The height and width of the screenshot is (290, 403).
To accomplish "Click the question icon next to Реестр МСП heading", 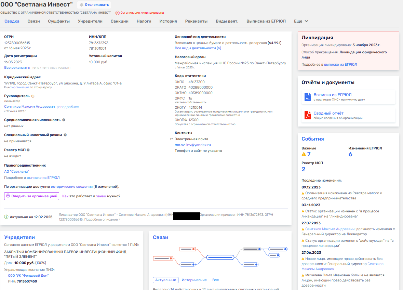I will point(28,150).
